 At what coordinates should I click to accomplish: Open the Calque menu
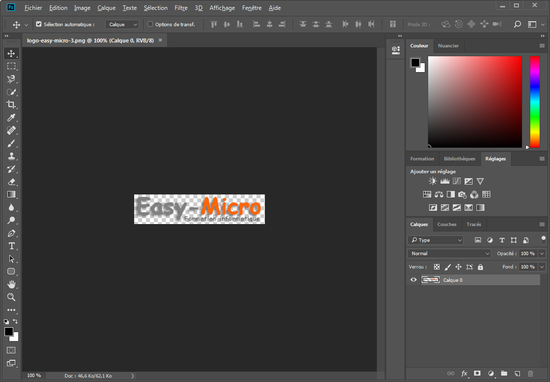106,8
